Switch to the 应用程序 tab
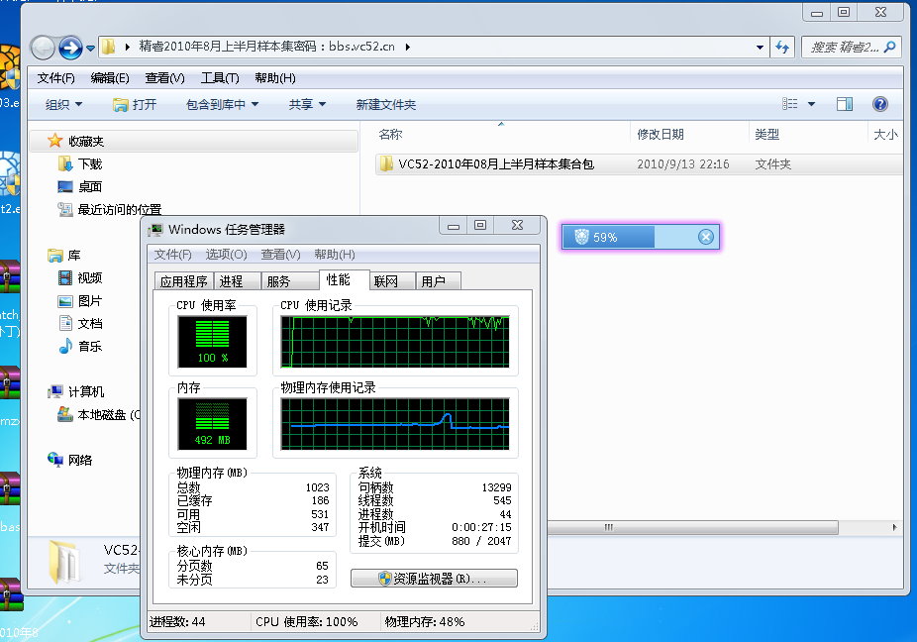This screenshot has height=642, width=917. pyautogui.click(x=183, y=281)
